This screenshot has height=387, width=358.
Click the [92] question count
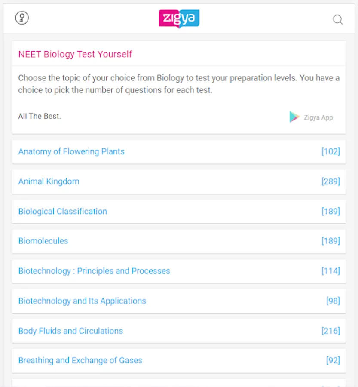tap(333, 360)
